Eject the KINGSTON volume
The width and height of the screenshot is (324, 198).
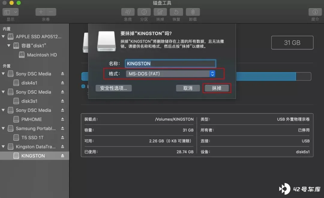(x=62, y=156)
